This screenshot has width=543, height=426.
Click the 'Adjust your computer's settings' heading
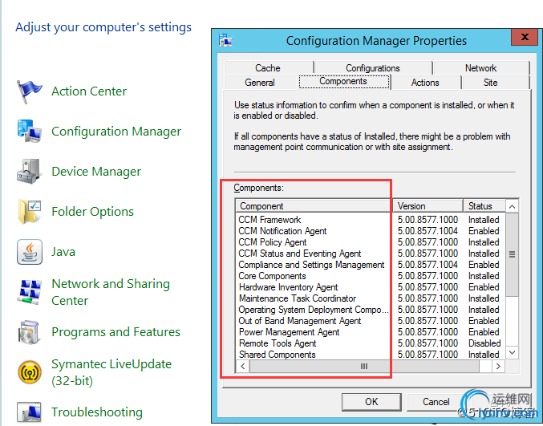(103, 27)
